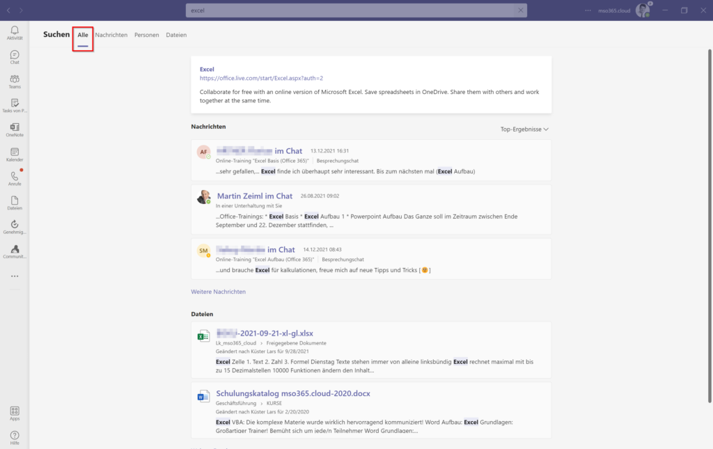This screenshot has width=713, height=449.
Task: Navigate forward with the right arrow
Action: 21,10
